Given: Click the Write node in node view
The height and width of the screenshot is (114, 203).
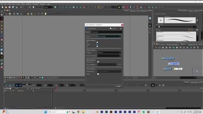Looking at the screenshot, I should [167, 69].
